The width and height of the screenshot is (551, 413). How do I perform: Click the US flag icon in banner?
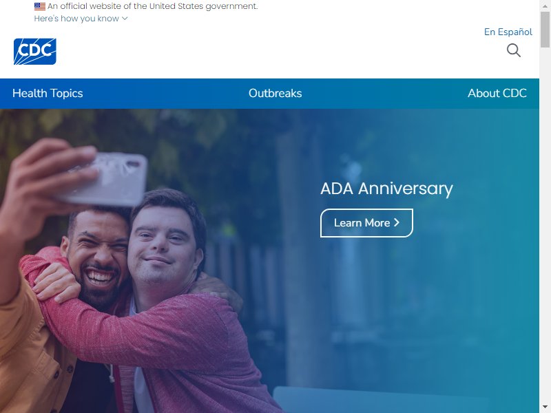[x=40, y=6]
